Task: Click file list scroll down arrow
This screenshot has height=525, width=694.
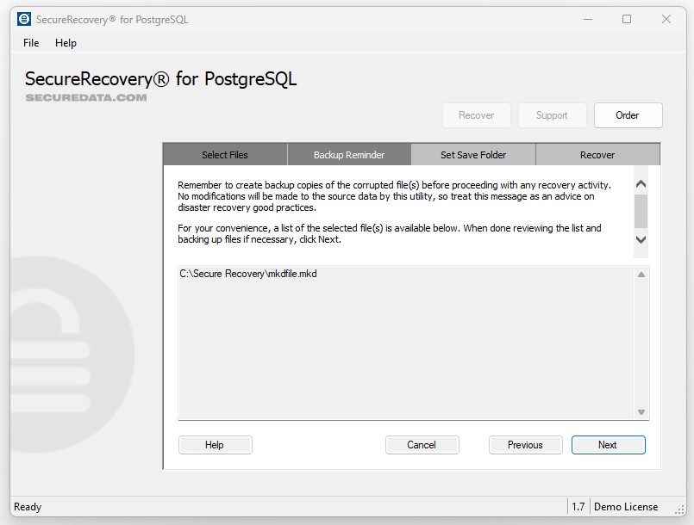Action: tap(641, 412)
